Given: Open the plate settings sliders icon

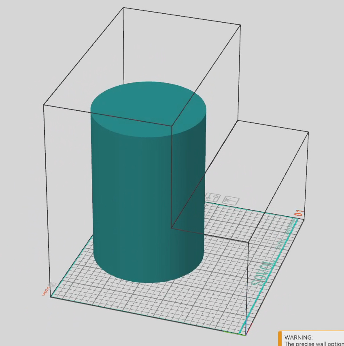Looking at the screenshot, I should pyautogui.click(x=212, y=198).
